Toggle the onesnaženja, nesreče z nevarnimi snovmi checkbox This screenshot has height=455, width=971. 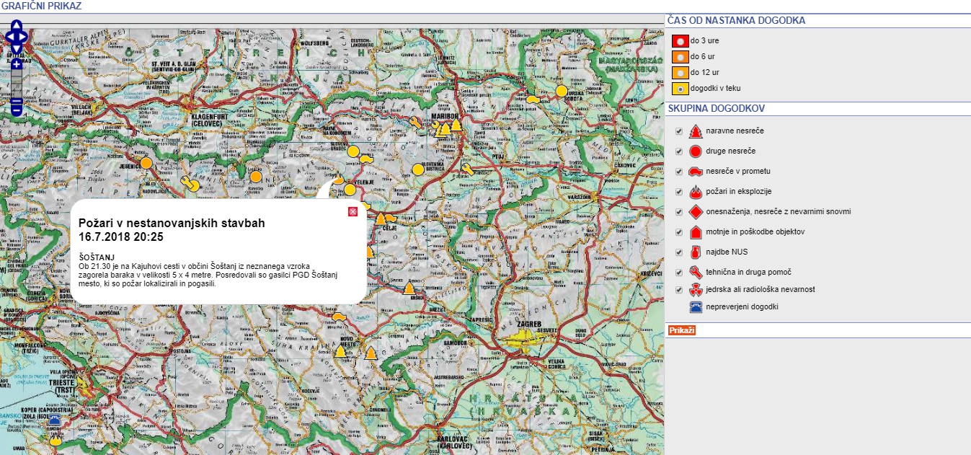pos(679,212)
